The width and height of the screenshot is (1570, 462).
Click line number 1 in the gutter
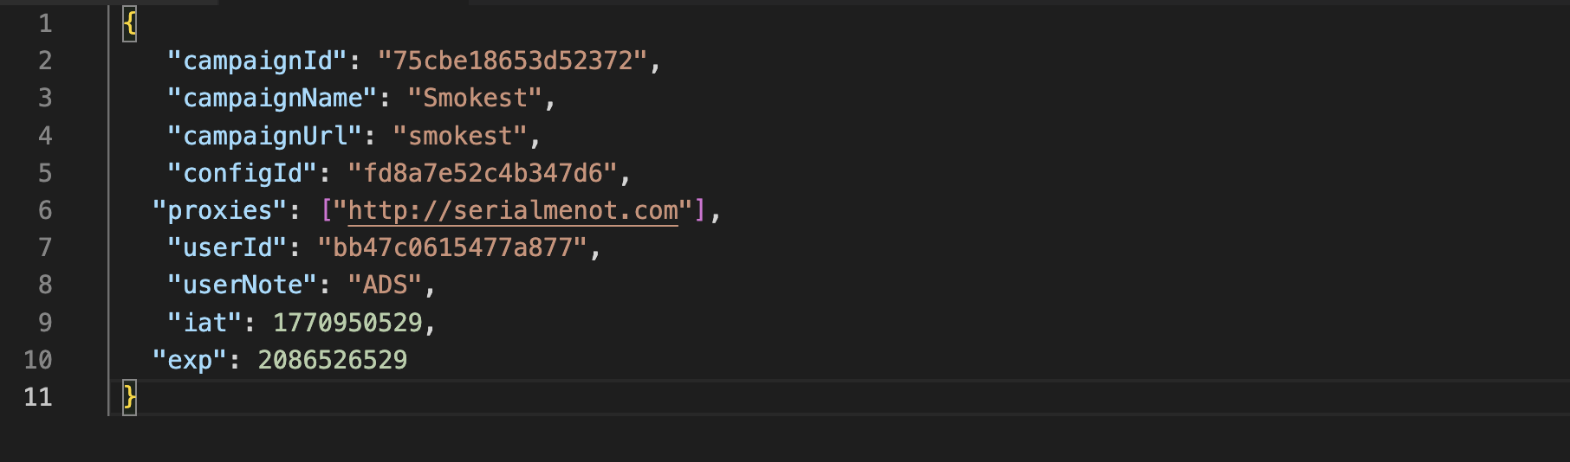(45, 23)
